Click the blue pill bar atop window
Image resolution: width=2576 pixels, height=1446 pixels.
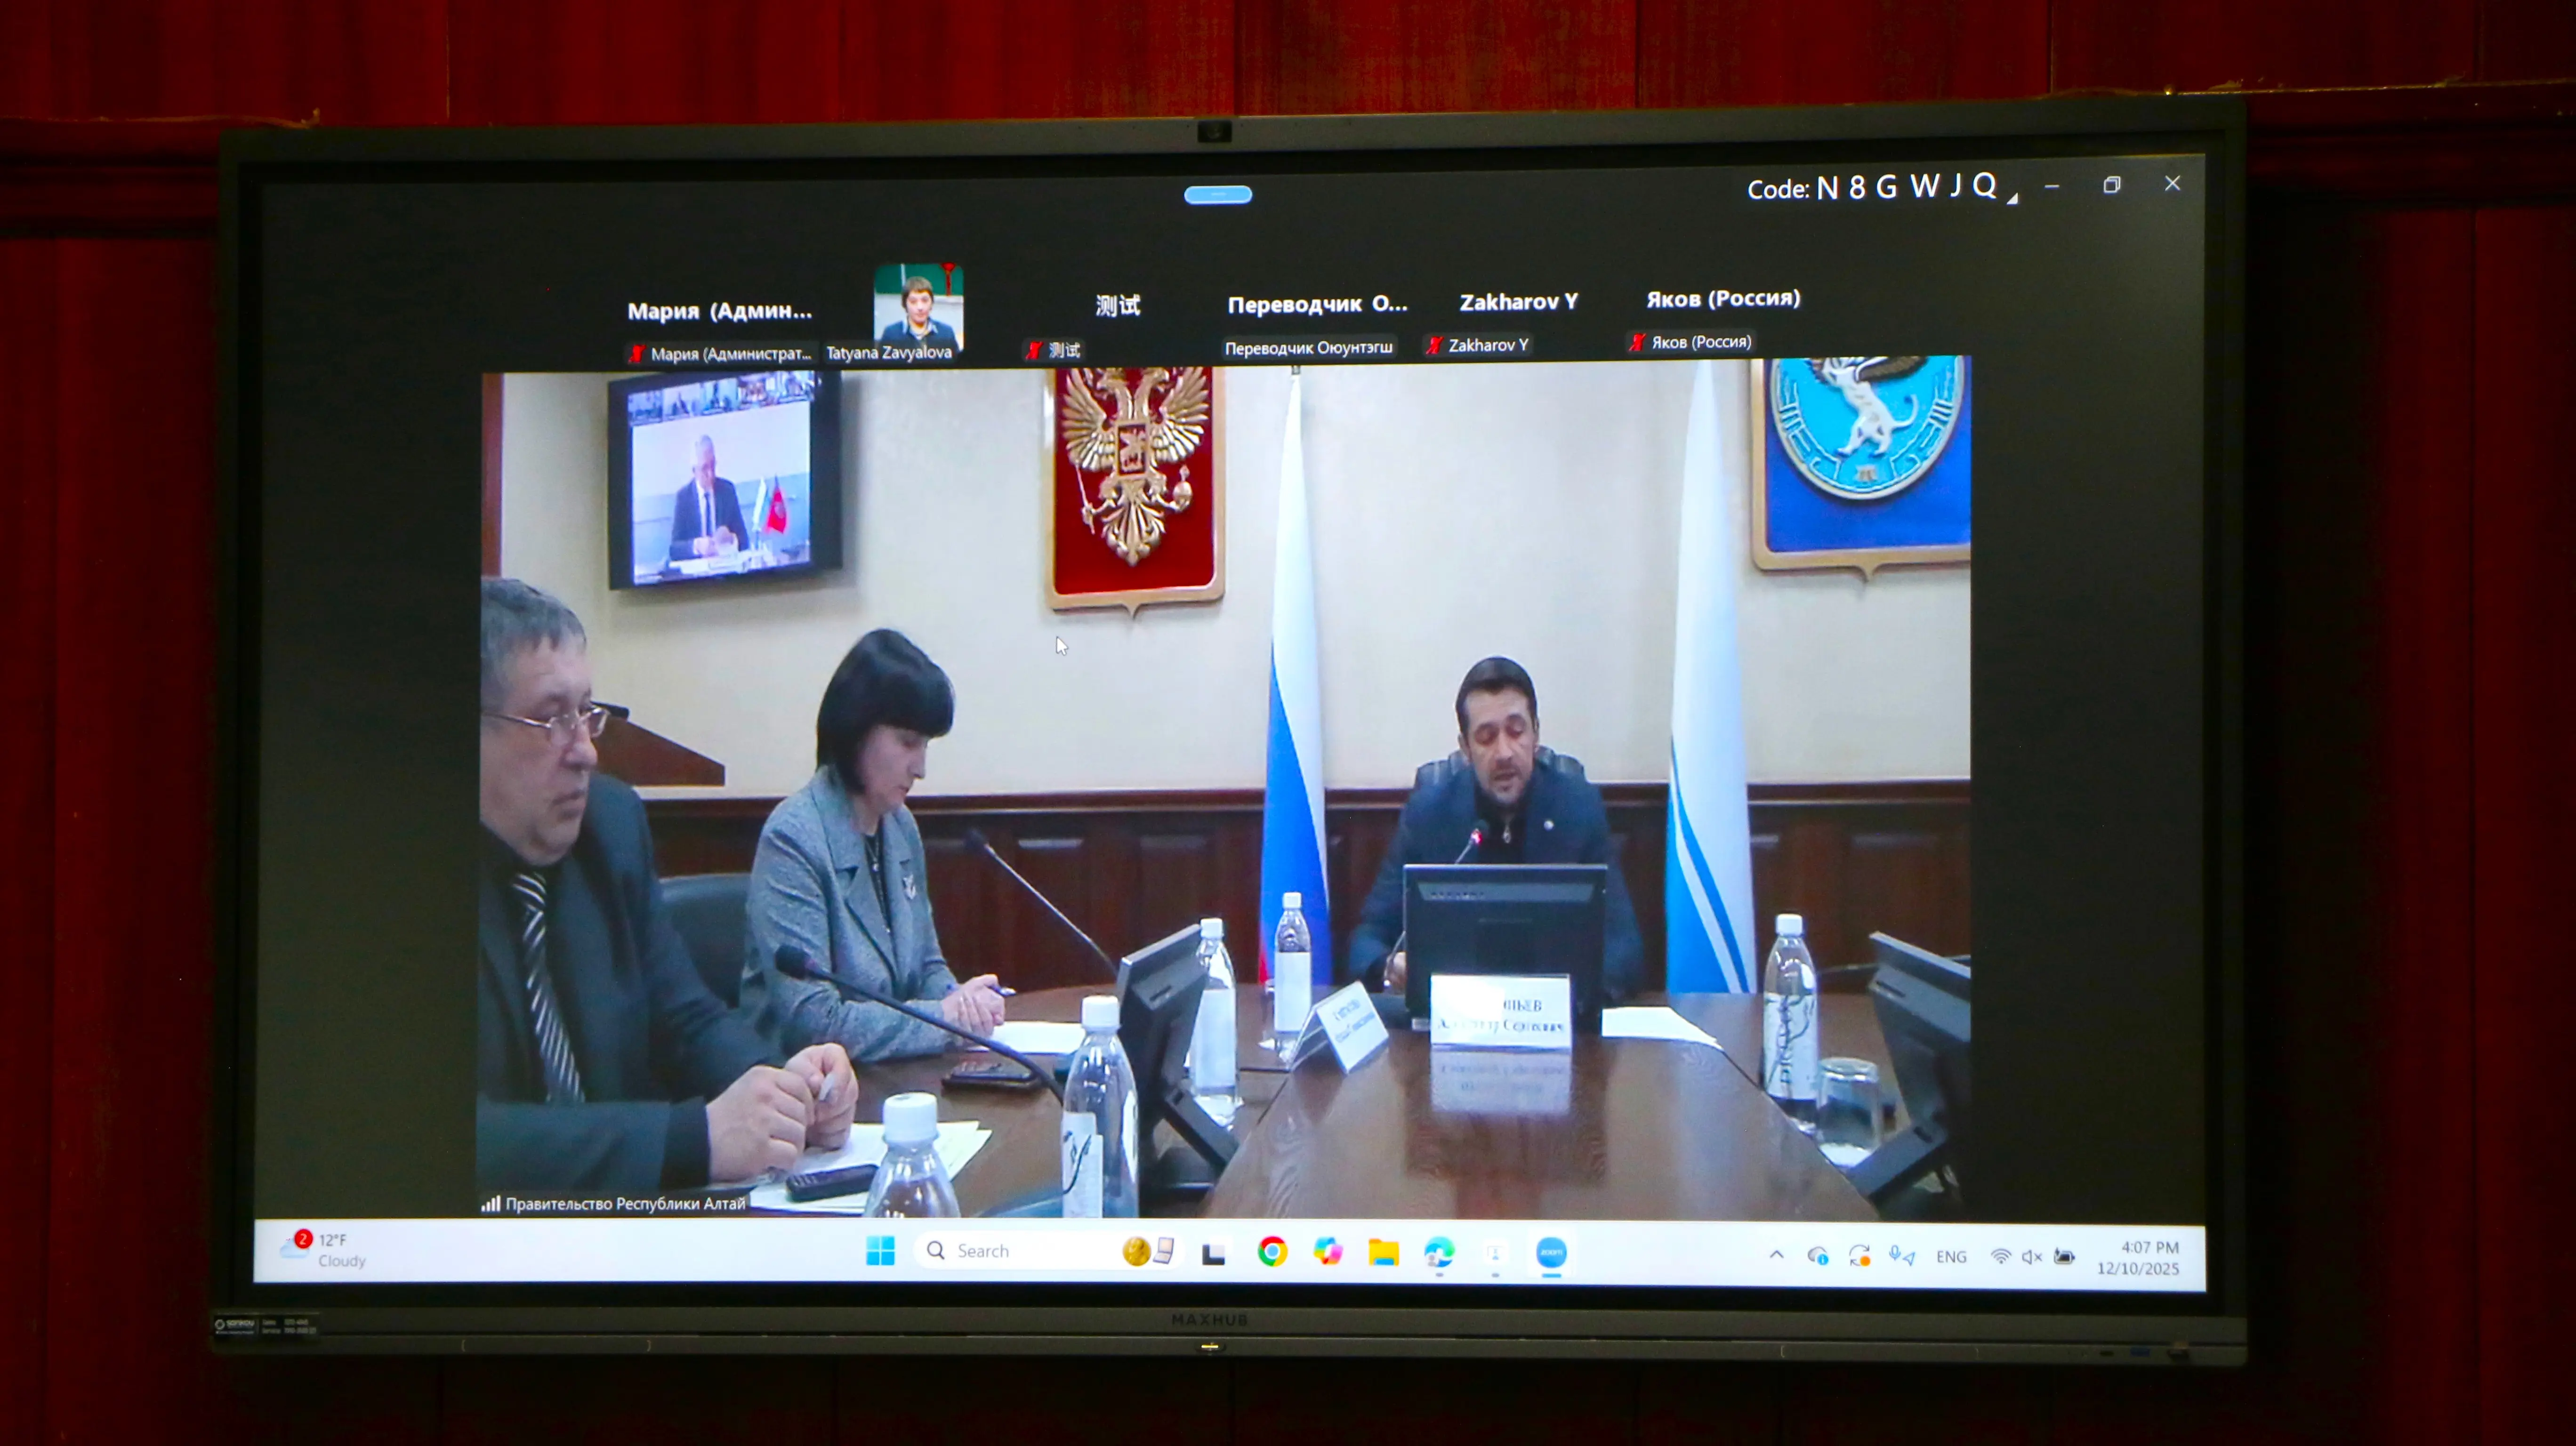pos(1217,195)
